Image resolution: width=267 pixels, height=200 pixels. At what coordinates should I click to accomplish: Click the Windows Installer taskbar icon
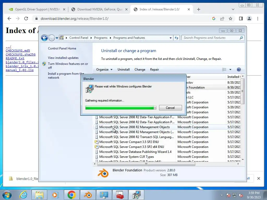(x=136, y=195)
